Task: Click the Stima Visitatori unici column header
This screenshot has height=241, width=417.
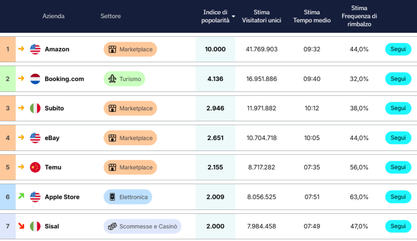Action: click(x=261, y=16)
